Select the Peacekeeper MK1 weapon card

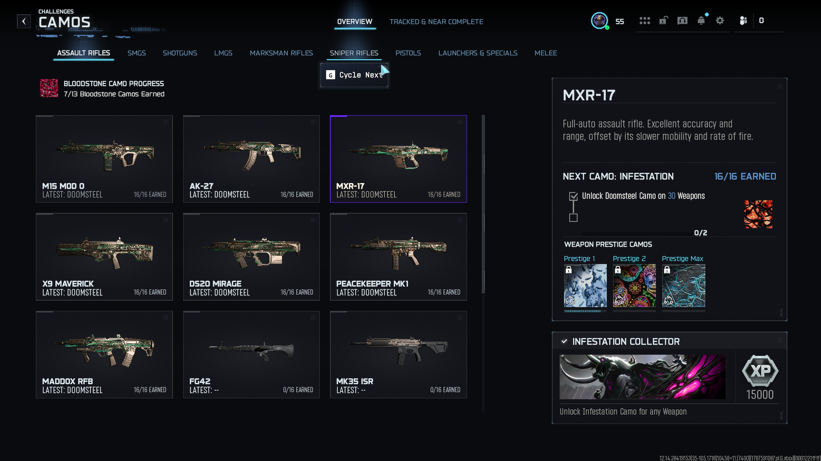[x=399, y=257]
